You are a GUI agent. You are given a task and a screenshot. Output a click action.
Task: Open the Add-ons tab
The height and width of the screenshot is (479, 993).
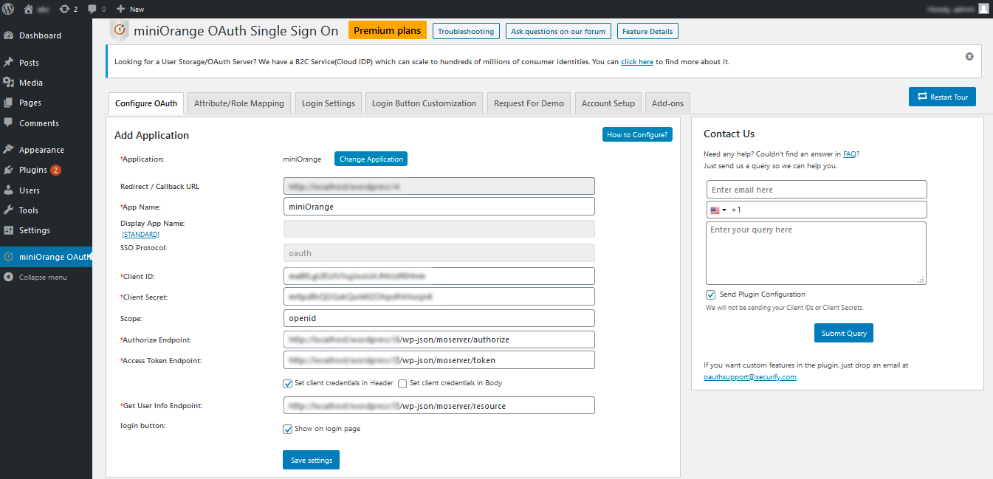click(x=667, y=103)
